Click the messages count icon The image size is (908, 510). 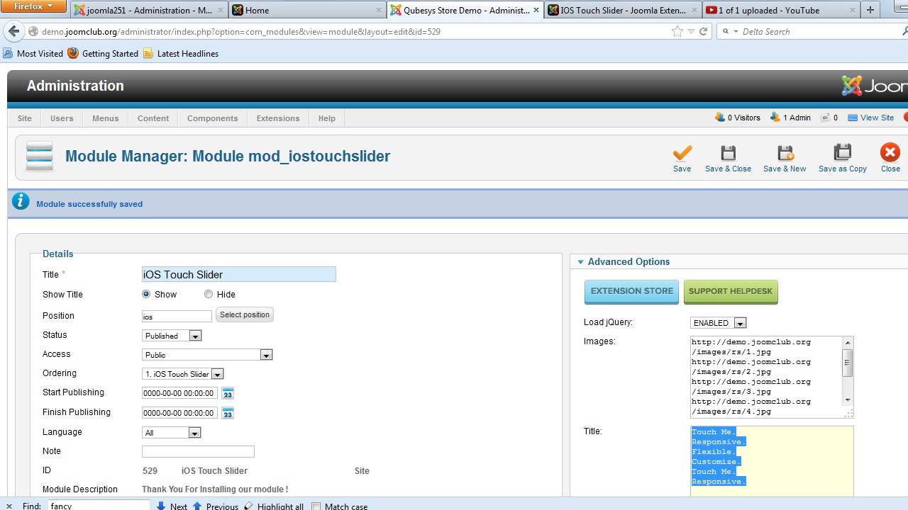825,118
